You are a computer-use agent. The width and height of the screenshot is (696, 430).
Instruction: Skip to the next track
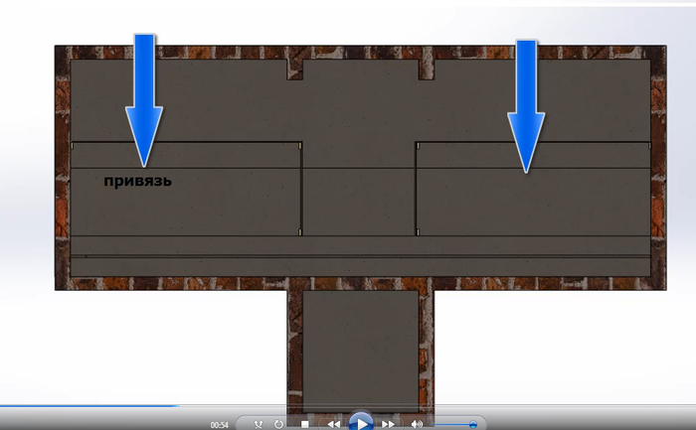[x=389, y=424]
